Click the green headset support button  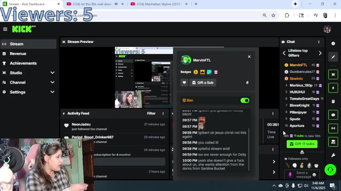click(330, 170)
